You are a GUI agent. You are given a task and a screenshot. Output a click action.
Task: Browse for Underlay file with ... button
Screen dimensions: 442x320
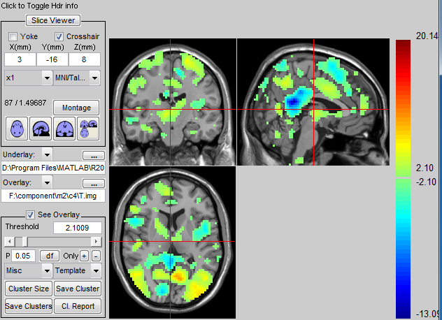pos(94,156)
